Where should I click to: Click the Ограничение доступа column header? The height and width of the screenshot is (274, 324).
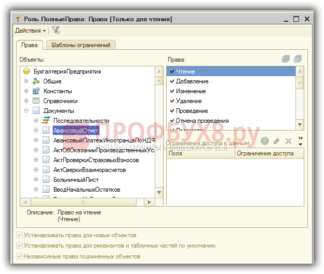coord(268,153)
